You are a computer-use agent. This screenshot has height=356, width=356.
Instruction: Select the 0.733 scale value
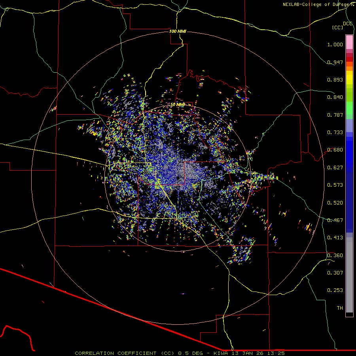coord(335,133)
